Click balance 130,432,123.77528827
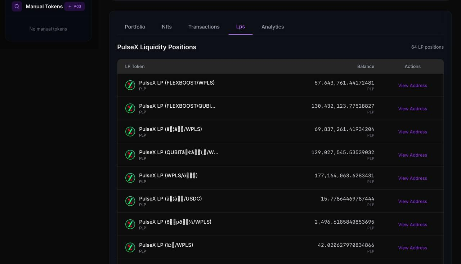461x264 pixels. (x=343, y=106)
